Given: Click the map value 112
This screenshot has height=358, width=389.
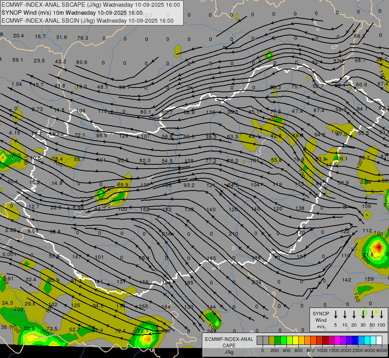Looking at the screenshot, I should pos(367,231).
